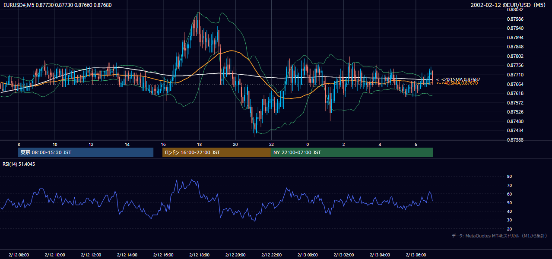
Task: Click the RSI(14) 51.4045 indicator label
Action: 19,164
